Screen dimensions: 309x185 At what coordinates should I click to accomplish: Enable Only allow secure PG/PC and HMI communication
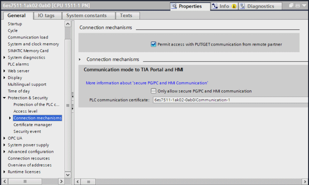pos(153,91)
